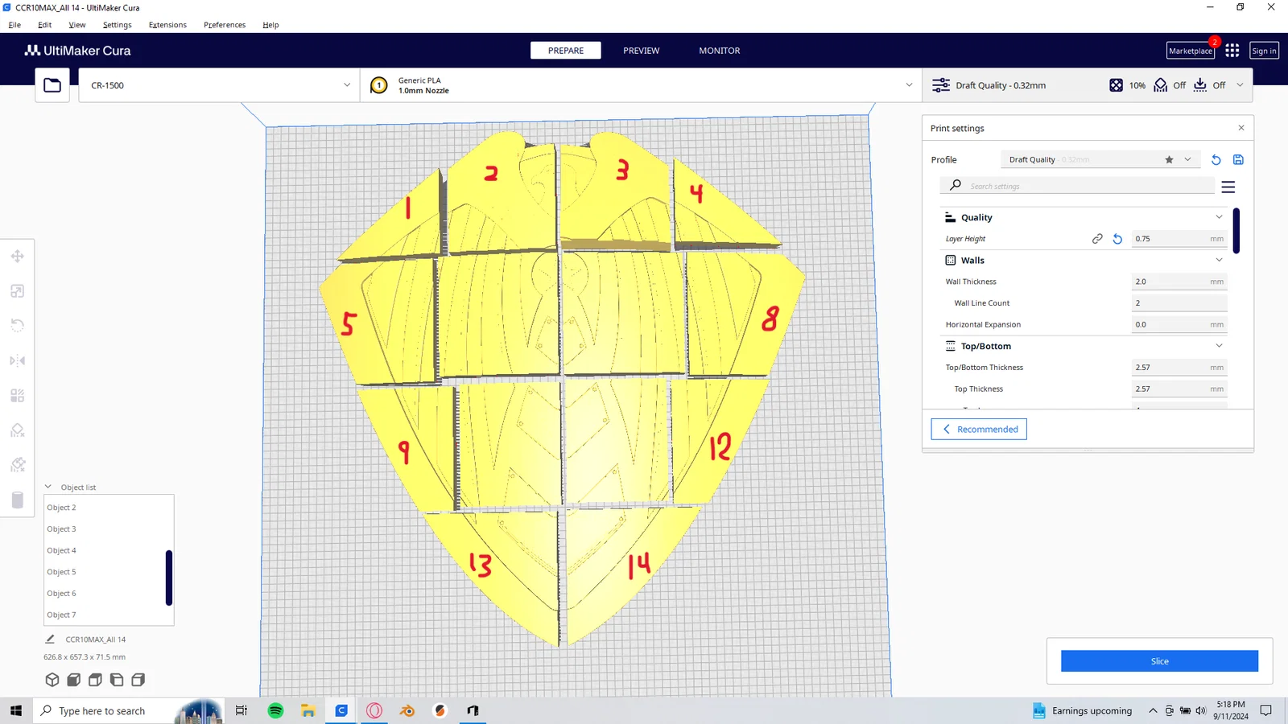Select the Mirror tool in left toolbar
This screenshot has width=1288, height=724.
(x=17, y=360)
